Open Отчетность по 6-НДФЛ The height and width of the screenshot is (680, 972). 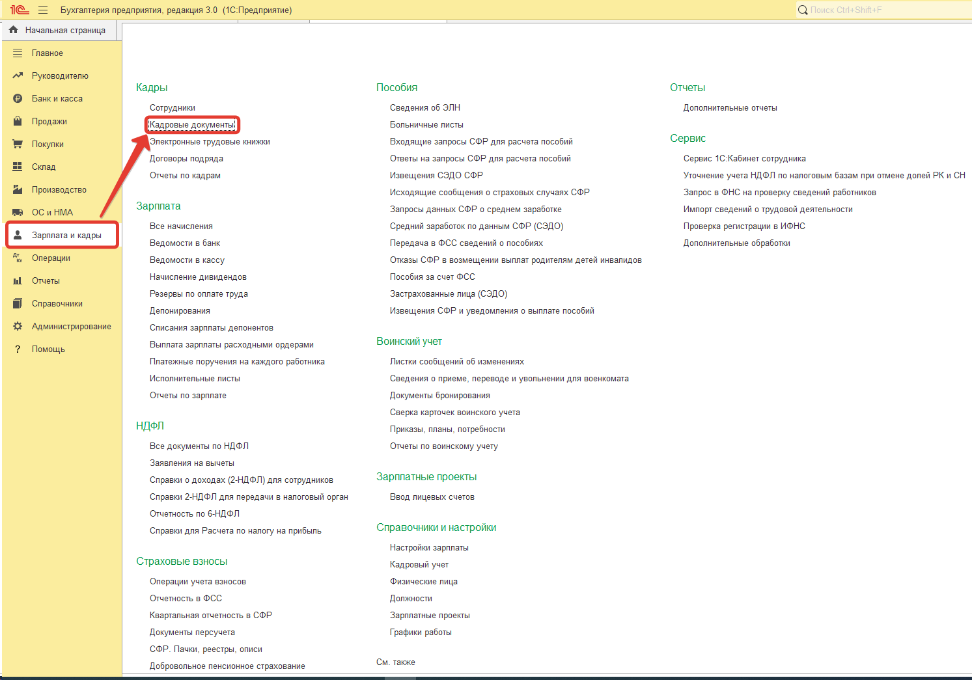194,514
